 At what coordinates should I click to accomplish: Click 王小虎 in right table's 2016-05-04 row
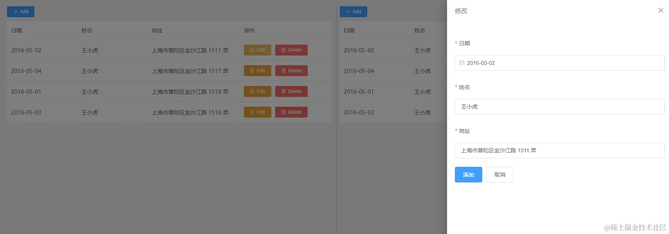pos(422,71)
